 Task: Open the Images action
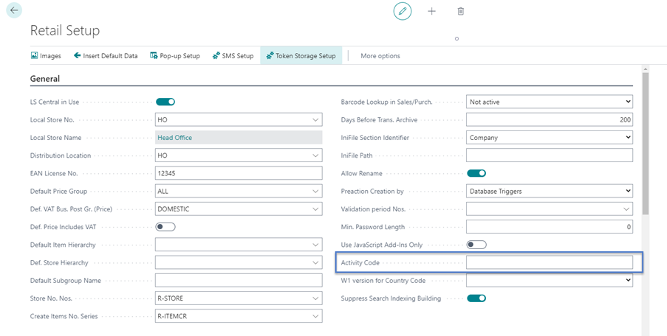point(46,56)
